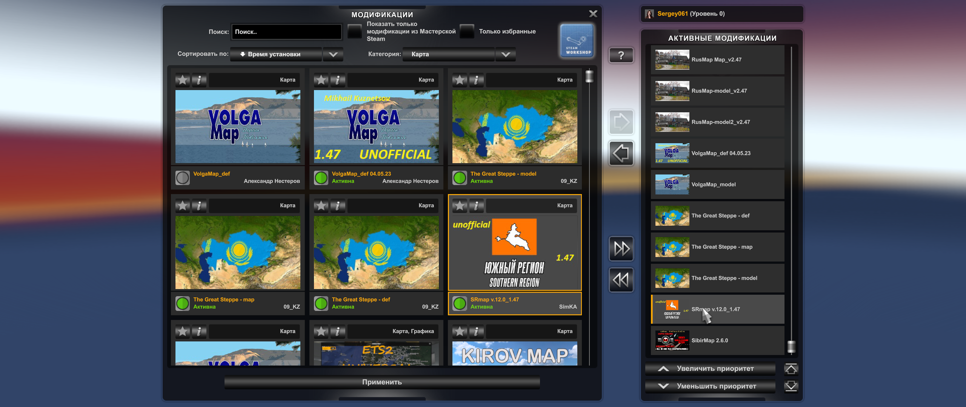The width and height of the screenshot is (966, 407).
Task: Click the double left arrow deactivate-all button
Action: [621, 280]
